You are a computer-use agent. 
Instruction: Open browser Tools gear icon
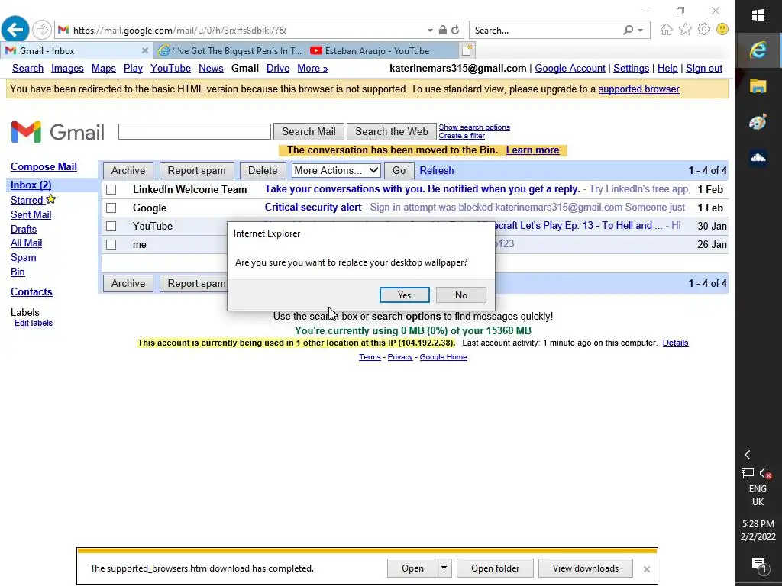tap(703, 30)
